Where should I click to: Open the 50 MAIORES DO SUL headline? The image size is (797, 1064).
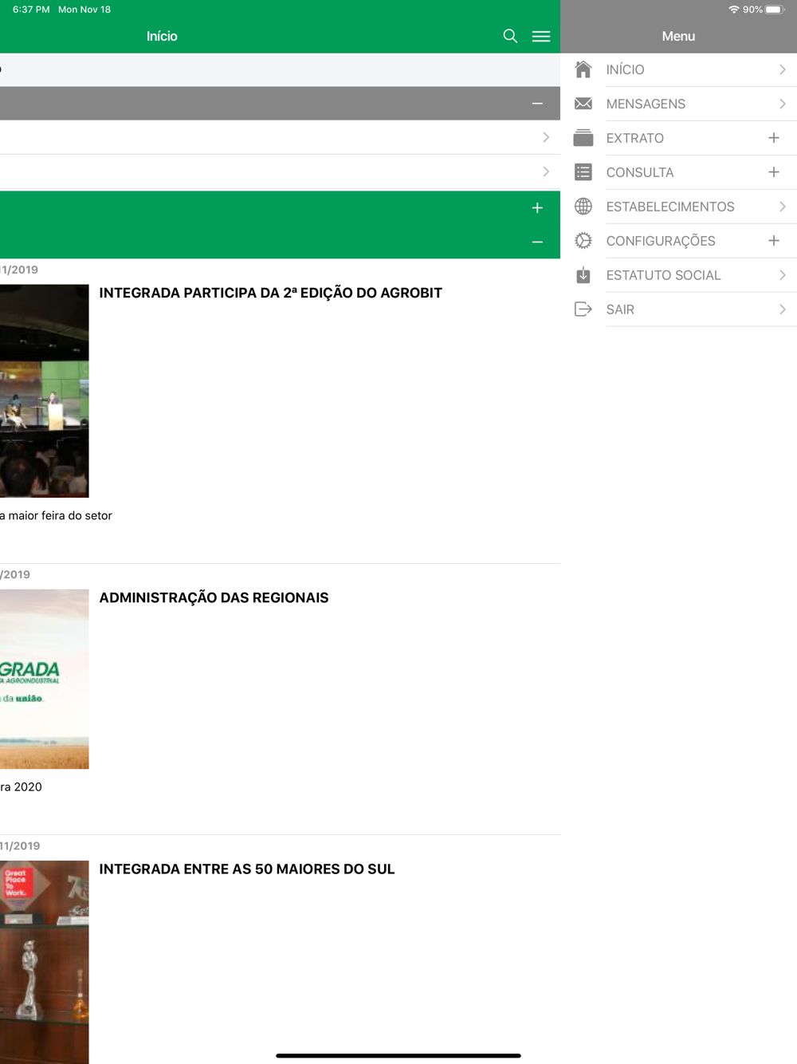click(247, 869)
